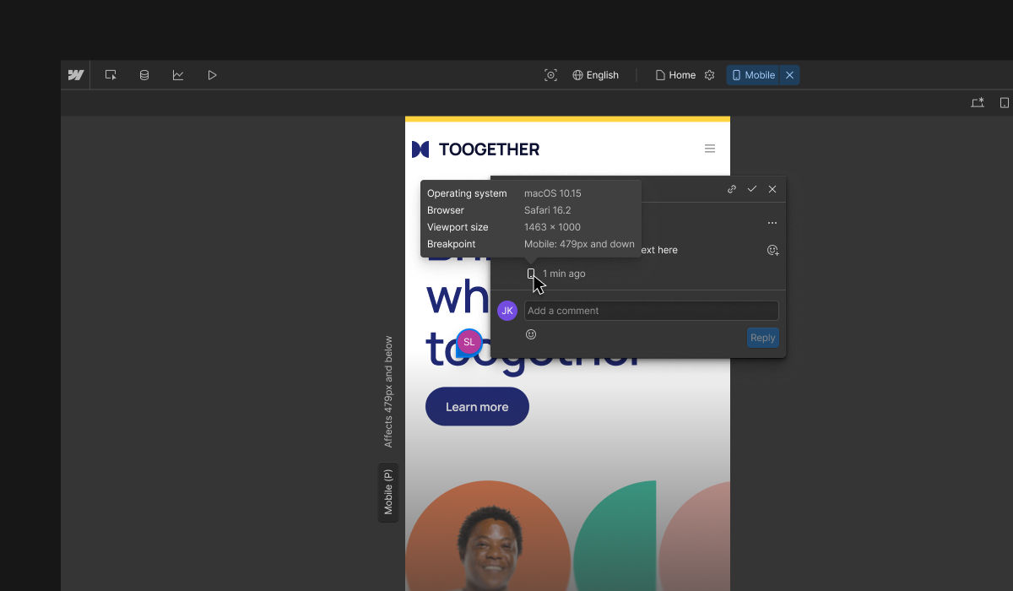Click the screenshot focus icon near English
1013x591 pixels.
coord(551,74)
